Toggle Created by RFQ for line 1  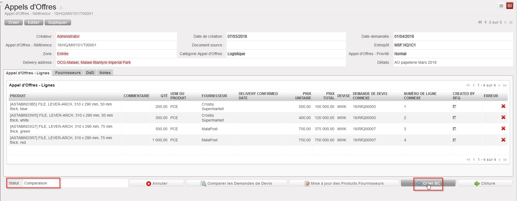click(454, 107)
